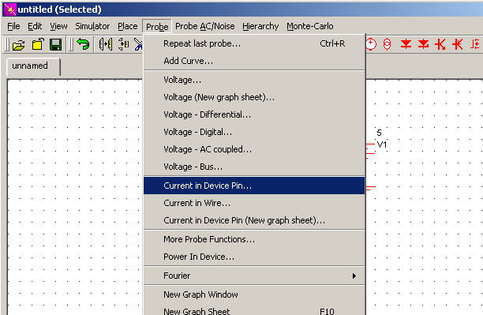
Task: Select Current in Device Pin menu entry
Action: click(x=254, y=186)
